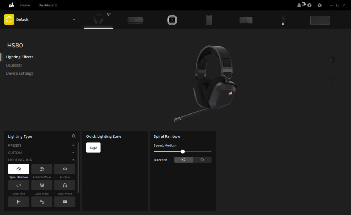Search lighting types with magnifier icon

point(74,136)
